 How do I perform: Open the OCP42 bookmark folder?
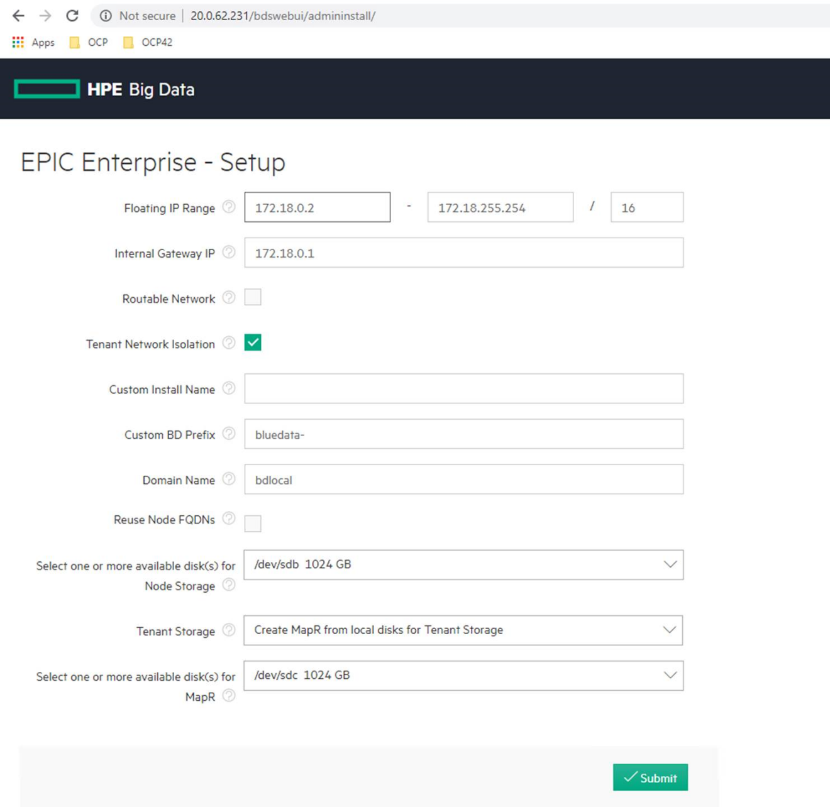tap(148, 42)
